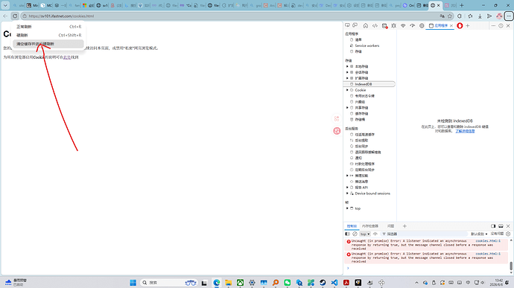Open DevTools Sources bug icon

[x=394, y=25]
